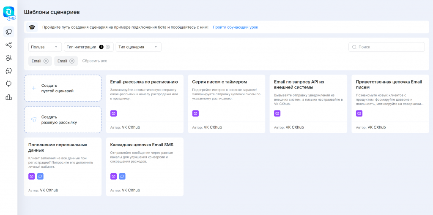Expand the Тип сценария dropdown
Screen dimensions: 433x215
(x=139, y=47)
